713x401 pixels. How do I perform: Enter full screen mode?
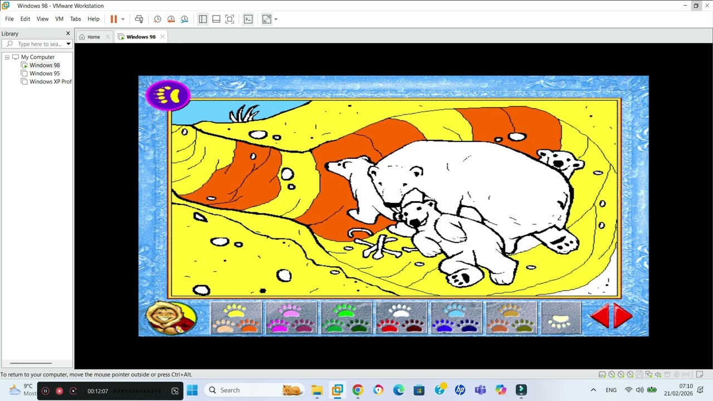click(229, 19)
